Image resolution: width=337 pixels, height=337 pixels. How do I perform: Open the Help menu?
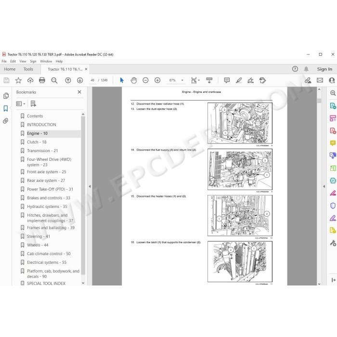(59, 61)
